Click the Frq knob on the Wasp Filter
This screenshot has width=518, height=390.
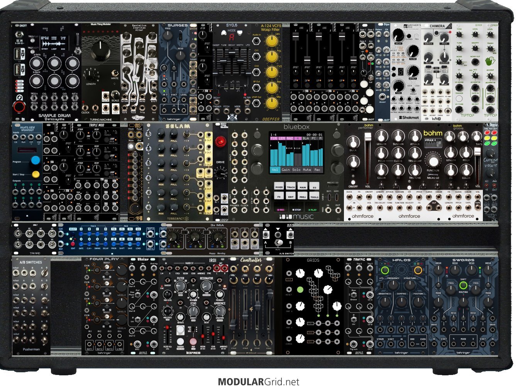pos(272,57)
